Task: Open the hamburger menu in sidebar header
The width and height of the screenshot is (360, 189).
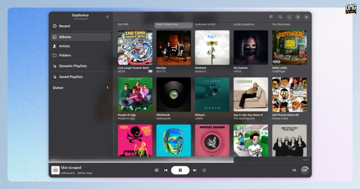Action: tap(108, 17)
